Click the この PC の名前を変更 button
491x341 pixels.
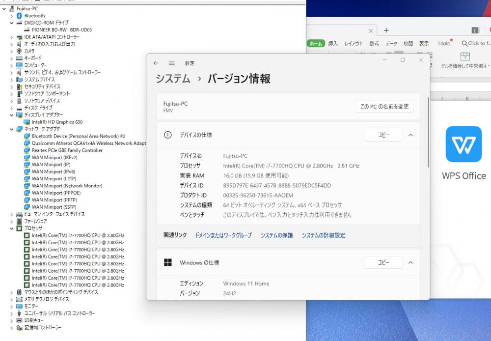[384, 107]
